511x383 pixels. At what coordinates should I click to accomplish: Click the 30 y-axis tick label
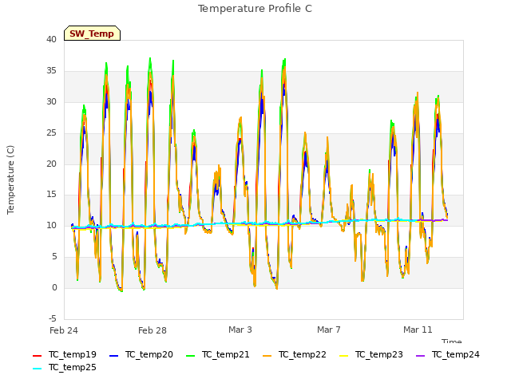pyautogui.click(x=51, y=102)
